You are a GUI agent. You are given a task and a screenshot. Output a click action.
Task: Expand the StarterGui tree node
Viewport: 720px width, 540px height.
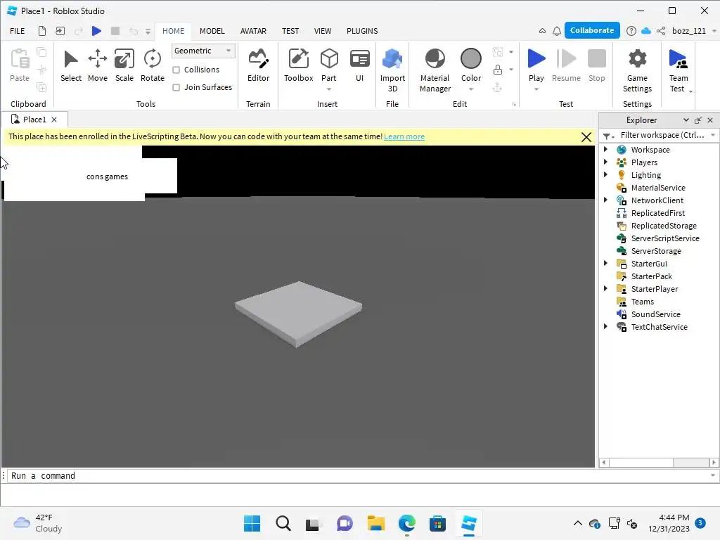pos(605,263)
